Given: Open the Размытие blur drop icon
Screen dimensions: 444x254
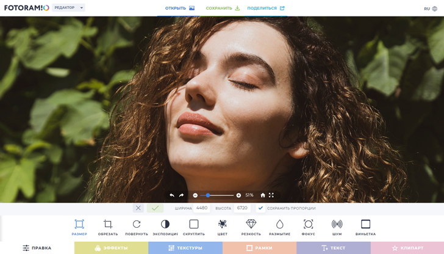Looking at the screenshot, I should (x=279, y=227).
